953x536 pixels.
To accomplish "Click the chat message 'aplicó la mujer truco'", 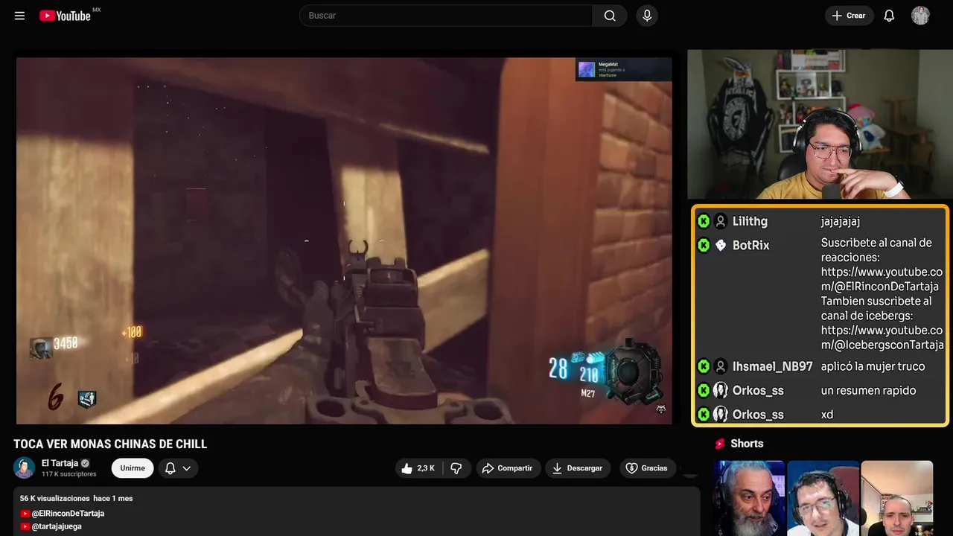I will point(873,366).
